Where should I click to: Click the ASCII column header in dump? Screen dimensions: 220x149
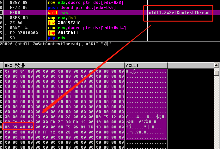point(146,66)
